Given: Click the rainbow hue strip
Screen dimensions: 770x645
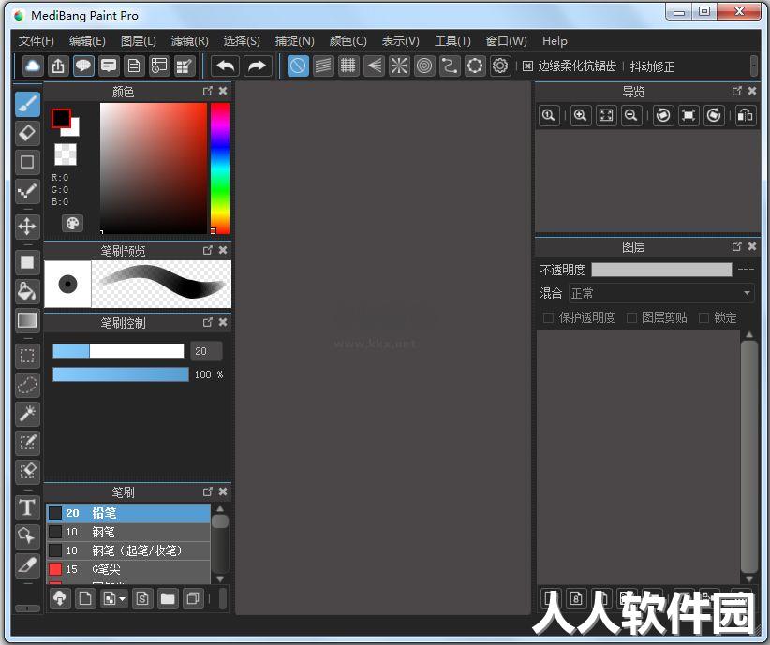Looking at the screenshot, I should tap(220, 169).
